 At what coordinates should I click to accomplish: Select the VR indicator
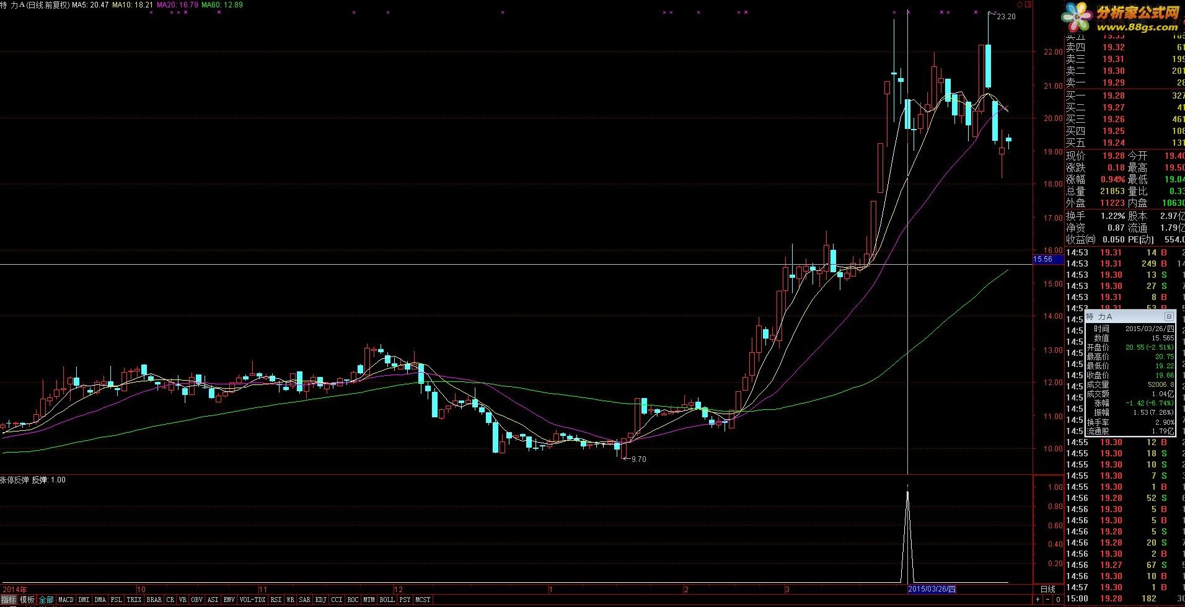click(182, 600)
